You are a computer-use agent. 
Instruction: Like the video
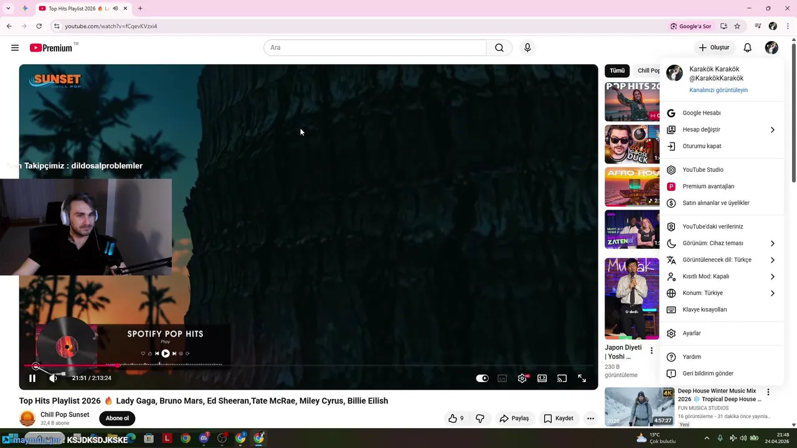coord(456,419)
